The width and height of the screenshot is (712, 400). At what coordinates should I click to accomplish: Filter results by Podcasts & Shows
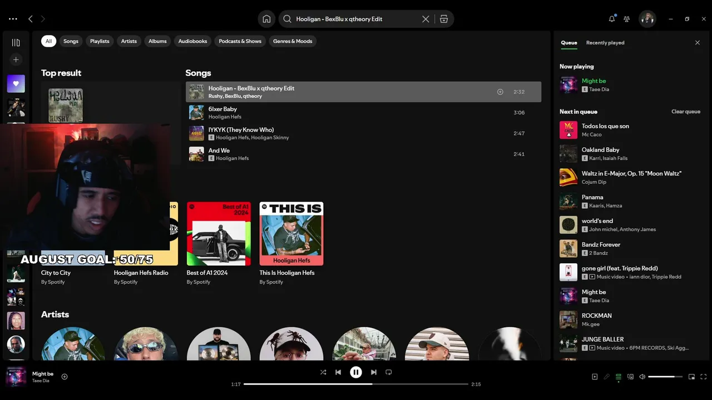[x=240, y=41]
